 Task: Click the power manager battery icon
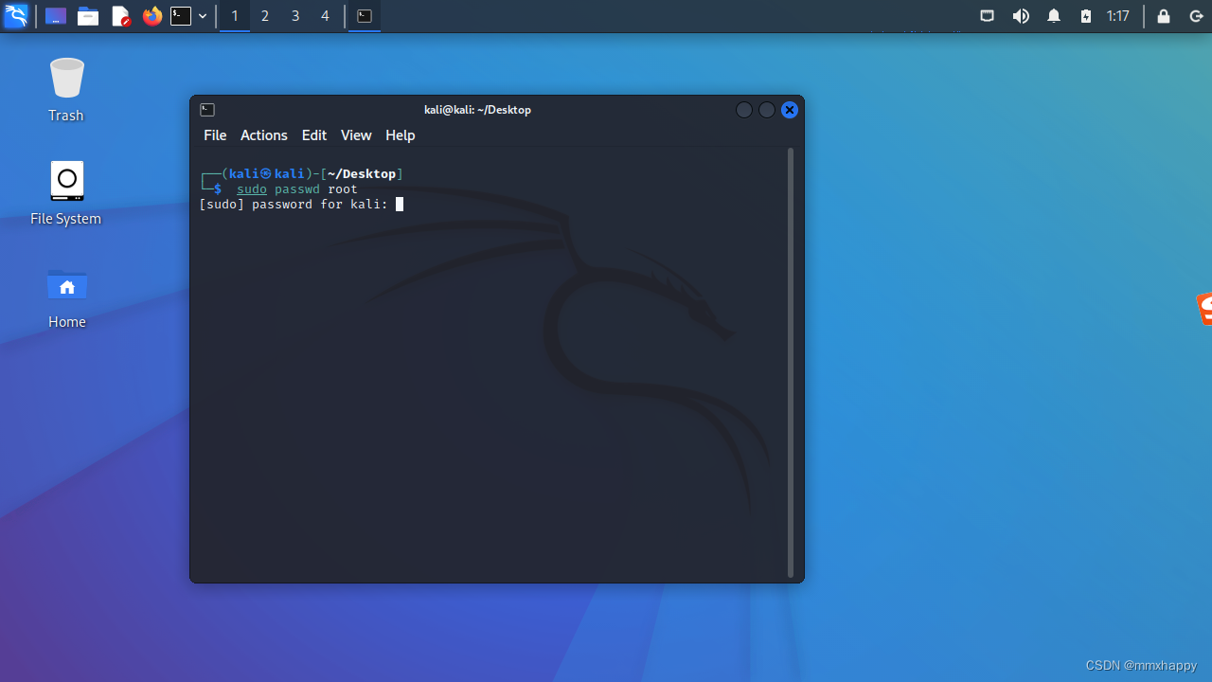pos(1086,16)
